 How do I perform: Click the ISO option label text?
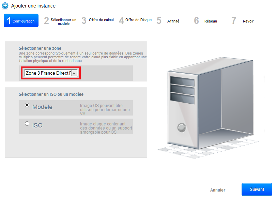pos(37,125)
